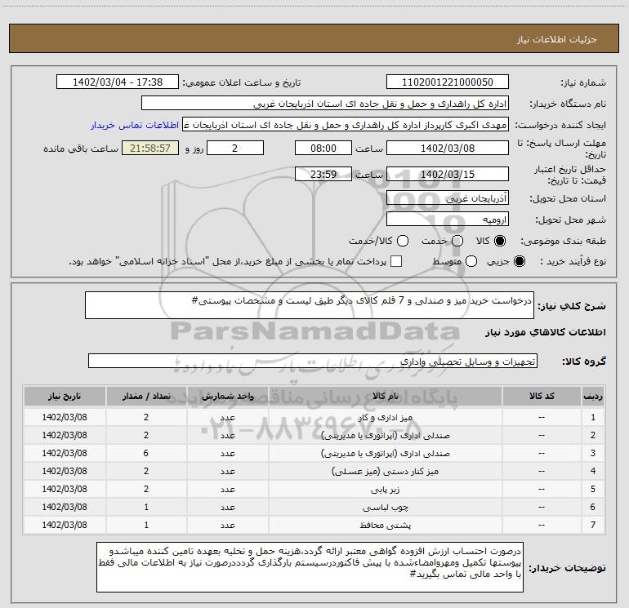Screen dimensions: 629x608
Task: Open the اطلاعات تماس خریدار link
Action: click(x=135, y=125)
